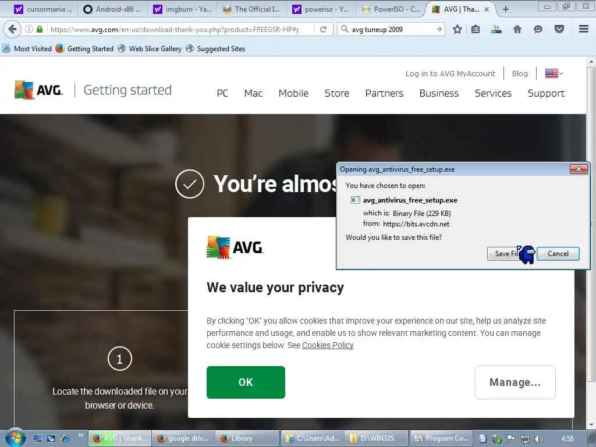Screen dimensions: 596x447
Task: Switch to Program Co... taskbar window
Action: click(x=441, y=438)
